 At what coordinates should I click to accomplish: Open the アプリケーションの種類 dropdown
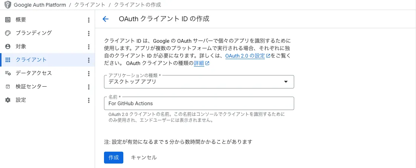point(199,82)
